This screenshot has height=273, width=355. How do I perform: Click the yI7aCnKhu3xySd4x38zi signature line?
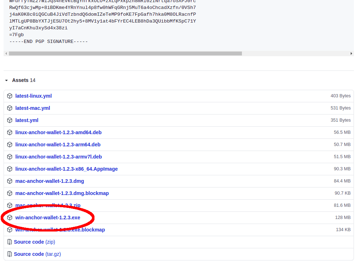[38, 28]
